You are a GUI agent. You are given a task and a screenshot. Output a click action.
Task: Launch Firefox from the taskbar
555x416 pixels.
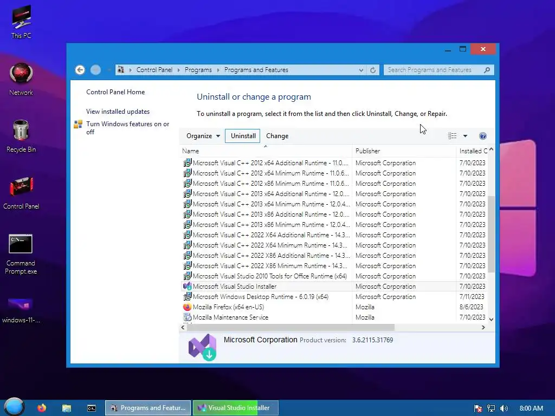coord(42,408)
